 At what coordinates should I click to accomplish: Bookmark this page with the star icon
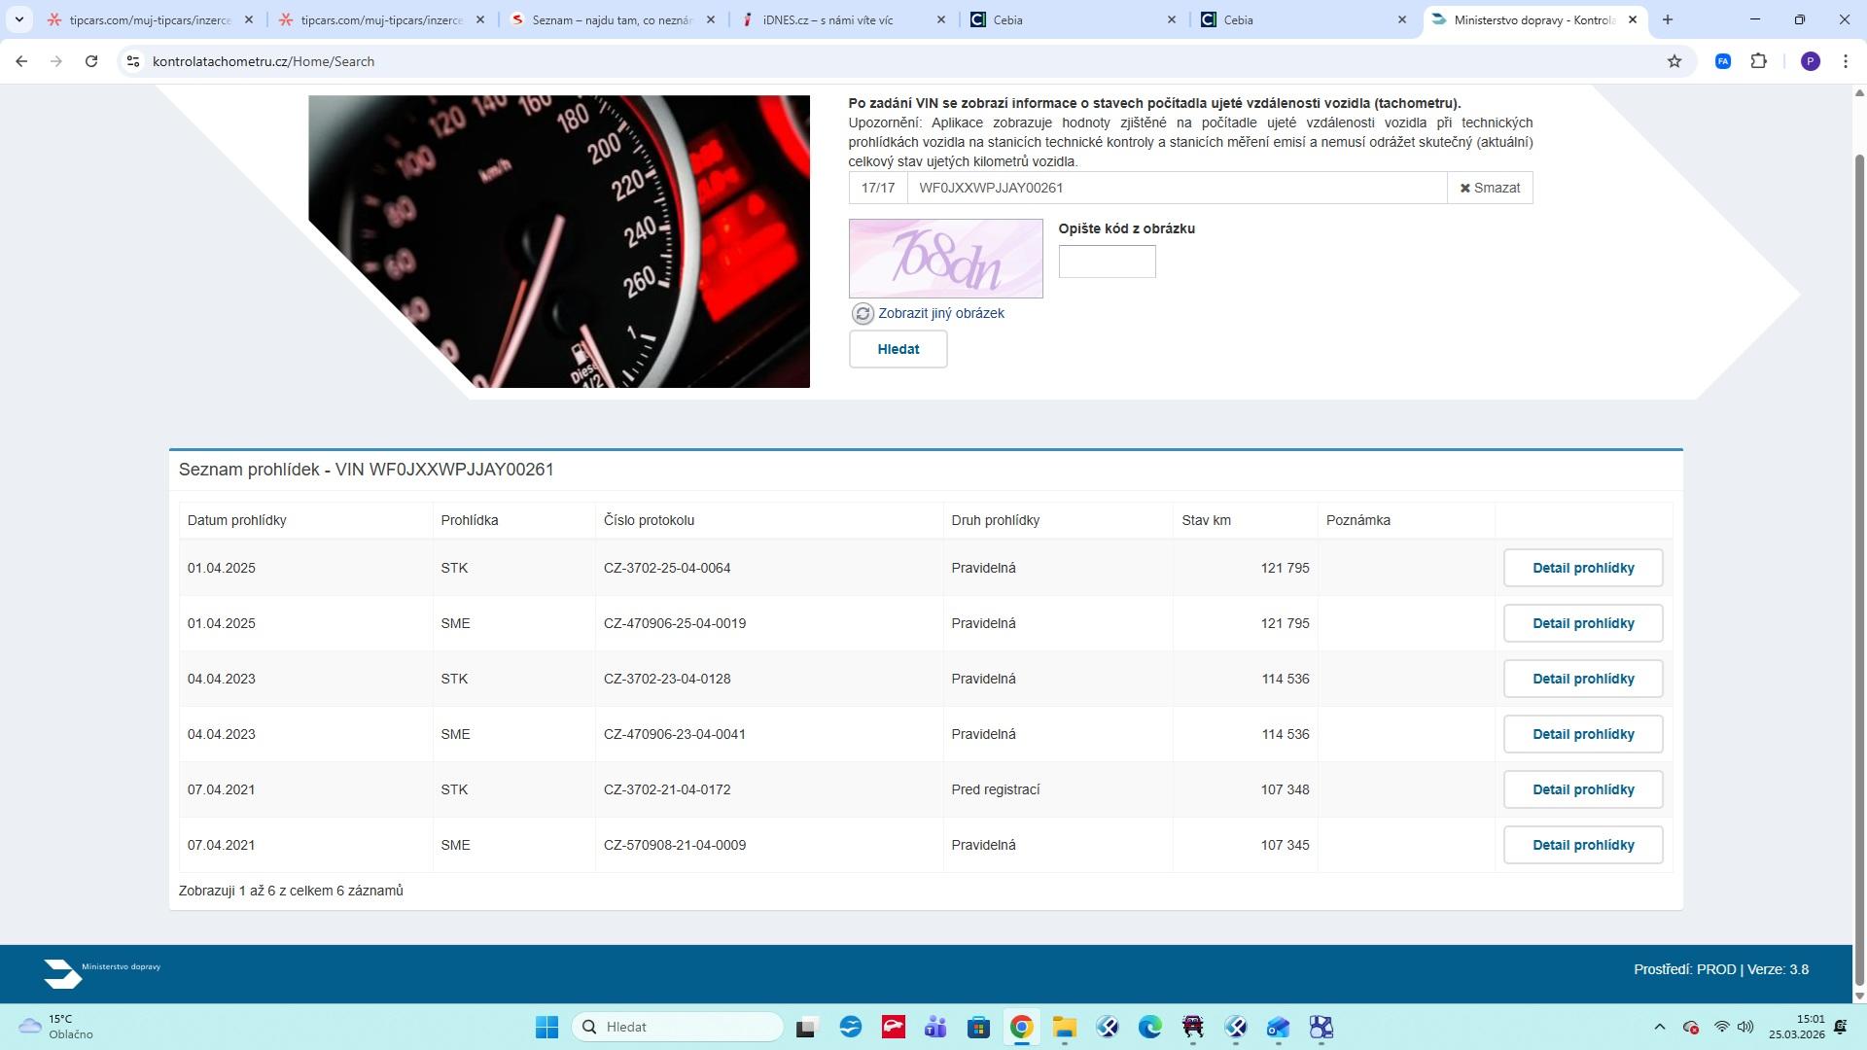(x=1673, y=61)
